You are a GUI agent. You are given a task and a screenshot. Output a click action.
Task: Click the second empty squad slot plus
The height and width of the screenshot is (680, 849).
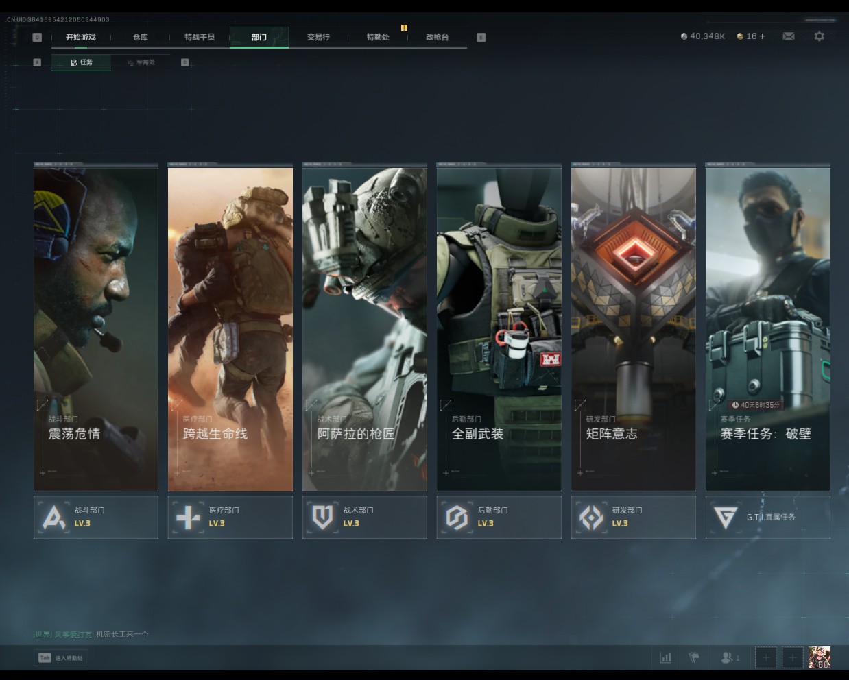coord(793,658)
